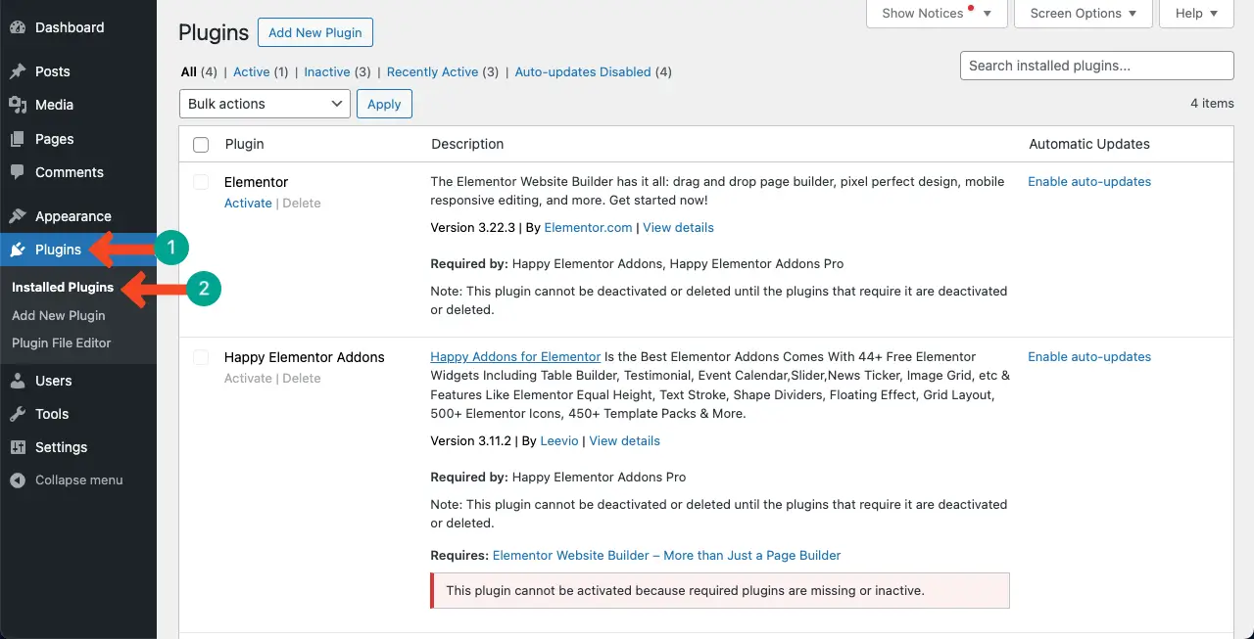
Task: Open the Help dropdown tab
Action: 1196,14
